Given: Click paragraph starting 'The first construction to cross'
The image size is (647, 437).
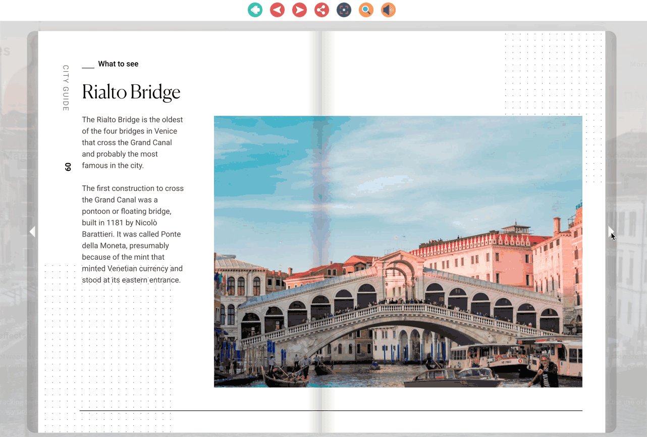Looking at the screenshot, I should pos(133,234).
